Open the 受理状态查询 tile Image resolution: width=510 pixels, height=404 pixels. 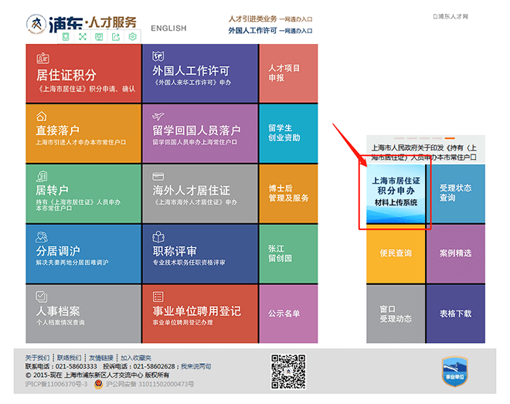(456, 193)
